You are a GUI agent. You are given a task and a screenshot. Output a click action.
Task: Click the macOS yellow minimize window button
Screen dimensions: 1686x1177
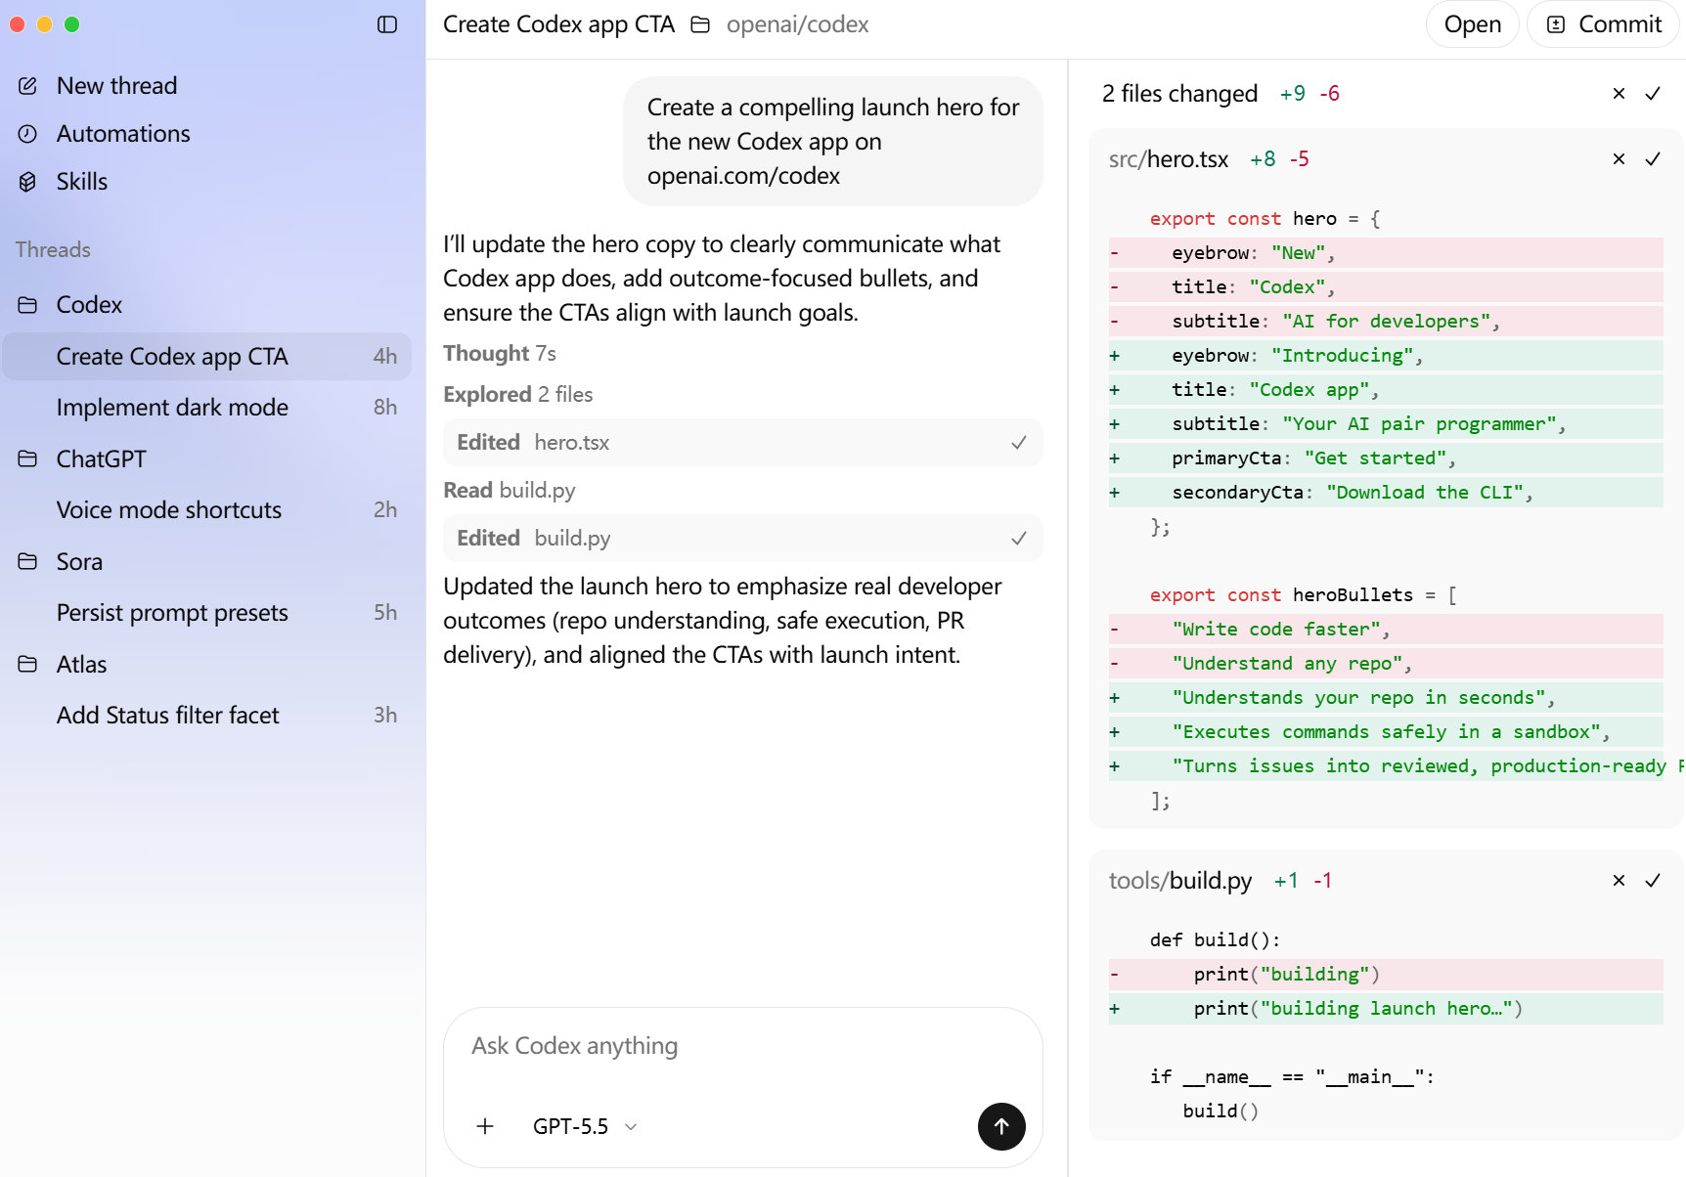point(44,24)
